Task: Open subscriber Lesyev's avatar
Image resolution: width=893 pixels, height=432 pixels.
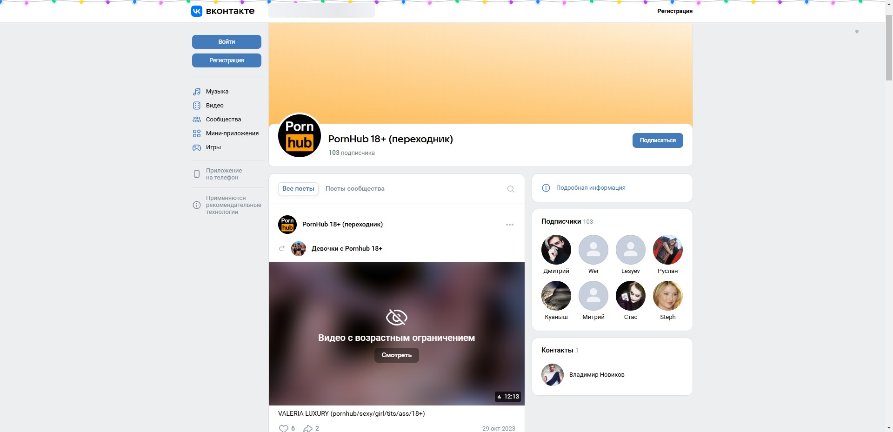Action: (x=631, y=250)
